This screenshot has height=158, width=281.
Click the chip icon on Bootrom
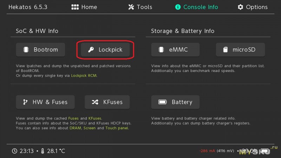26,50
